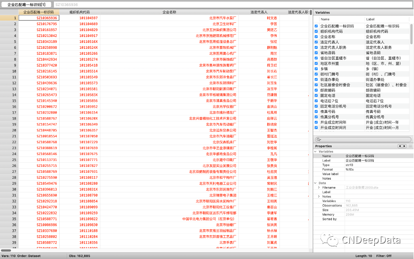414x259 pixels.
Task: Uncheck the 组织机构代码 variable checkbox
Action: (x=316, y=31)
